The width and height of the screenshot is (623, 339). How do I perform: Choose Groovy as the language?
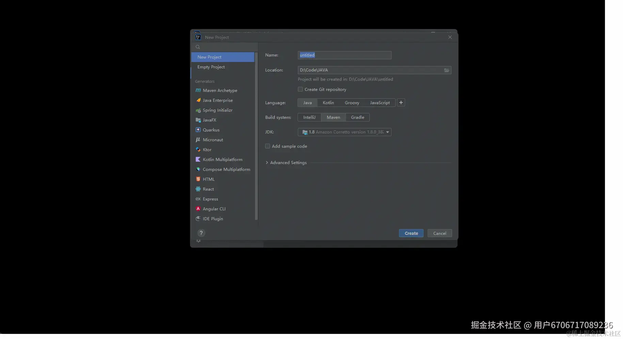click(x=352, y=102)
